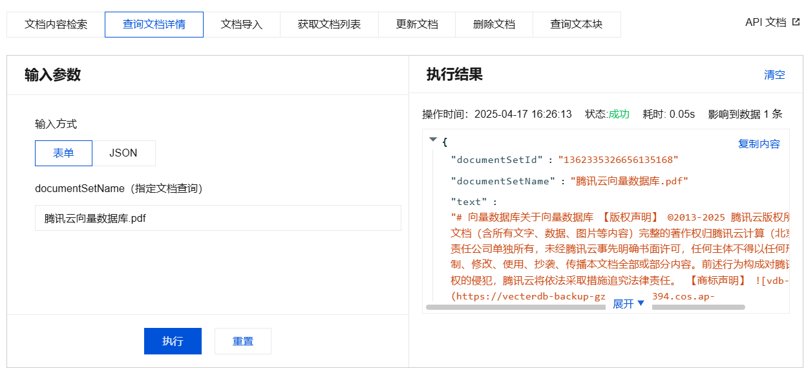Screen dimensions: 806x368
Task: Click the 操作时间 2025-04-17 16:26:13 text
Action: [497, 114]
